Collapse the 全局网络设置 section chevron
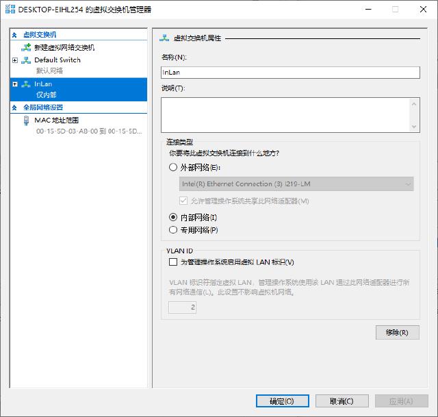 [x=14, y=108]
